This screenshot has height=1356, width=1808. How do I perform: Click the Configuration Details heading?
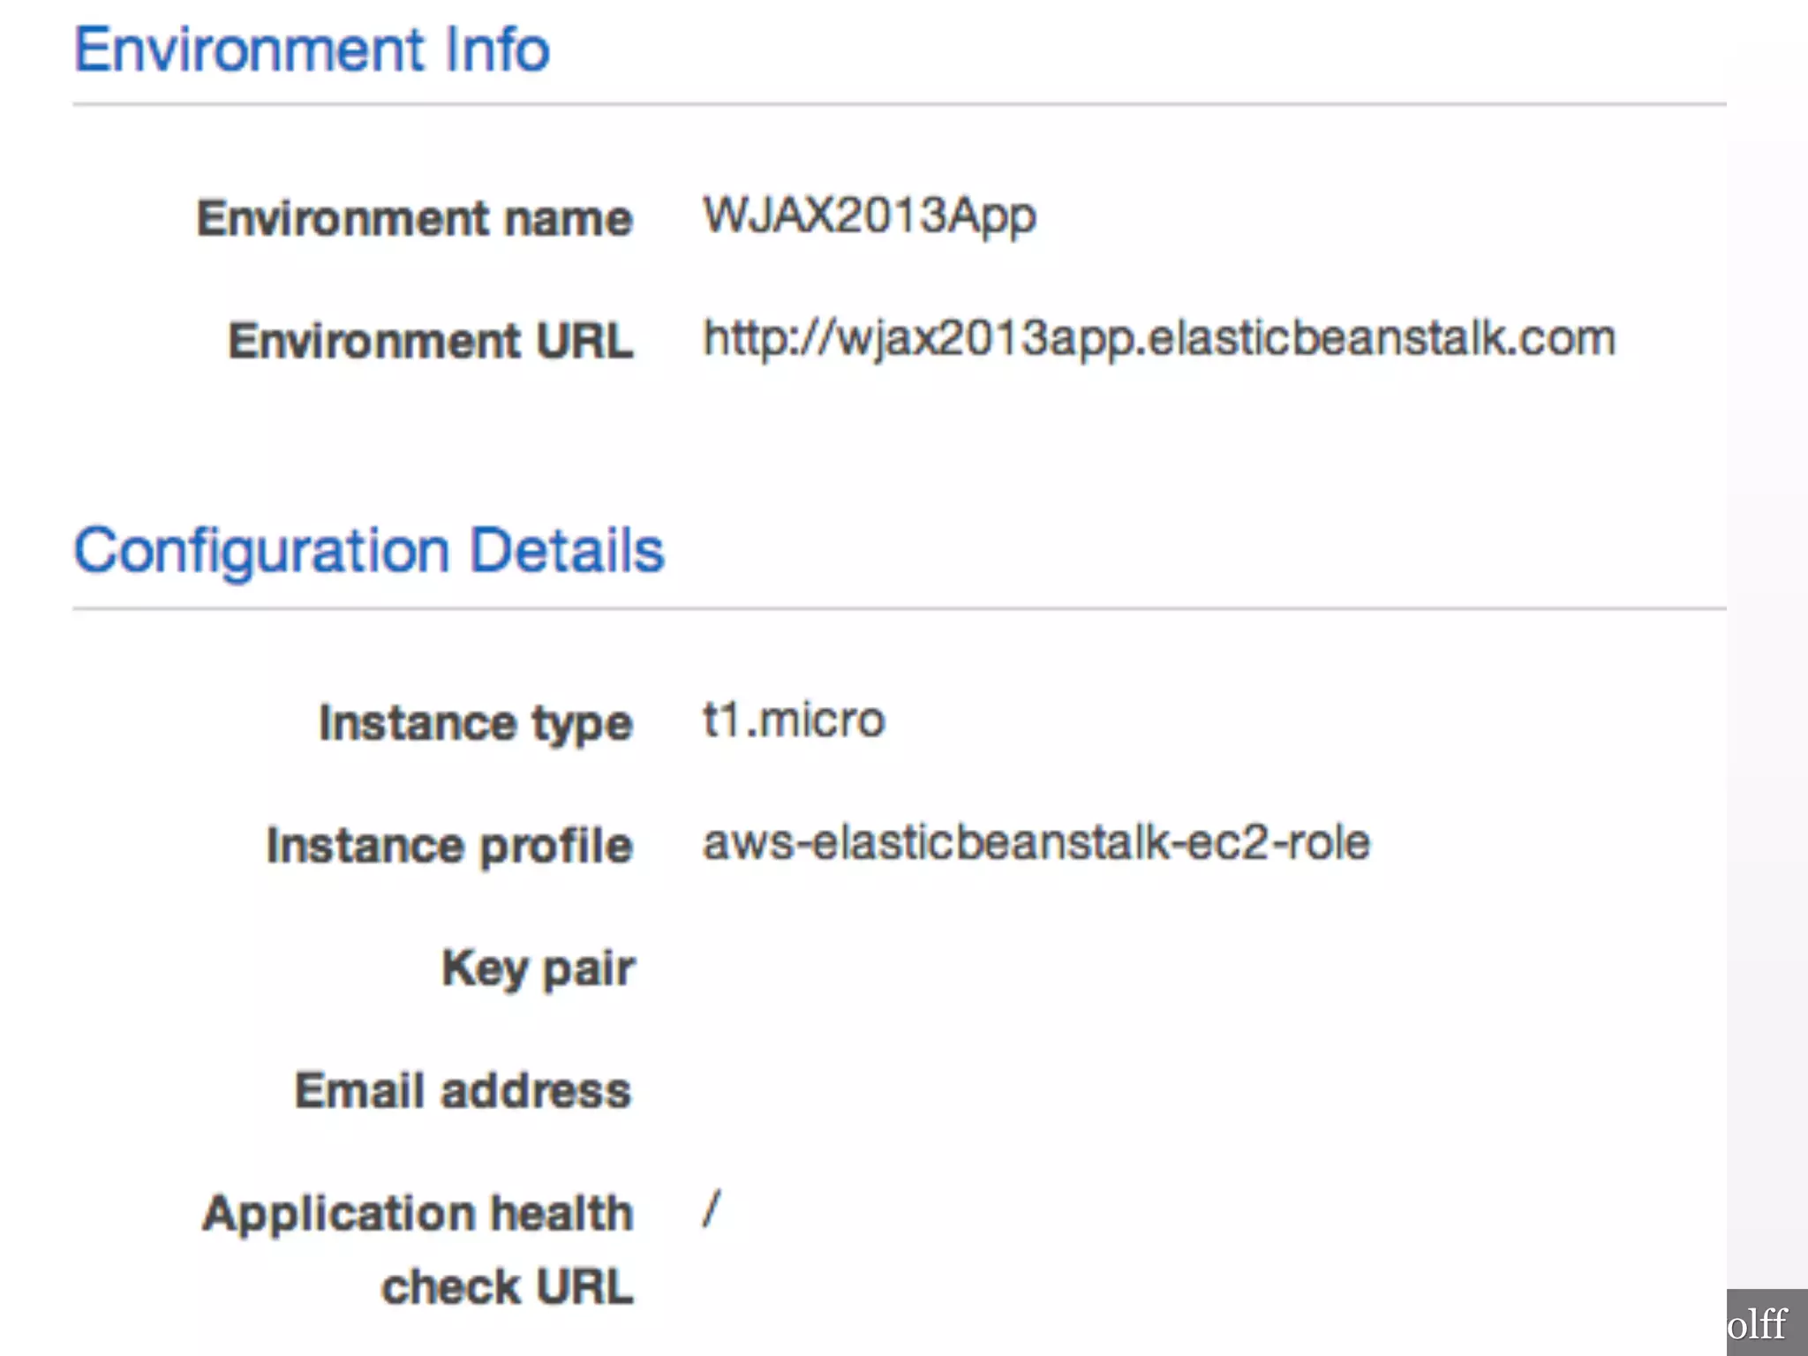point(368,551)
